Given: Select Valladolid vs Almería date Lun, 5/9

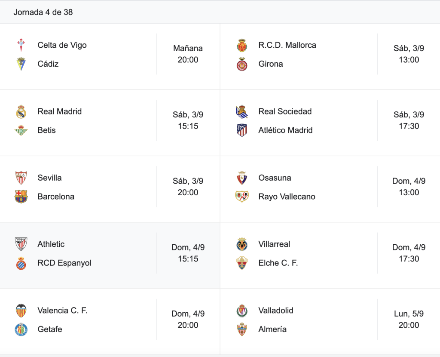Looking at the screenshot, I should tap(409, 314).
